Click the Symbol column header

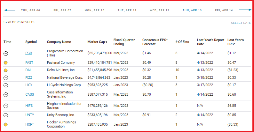[31, 42]
